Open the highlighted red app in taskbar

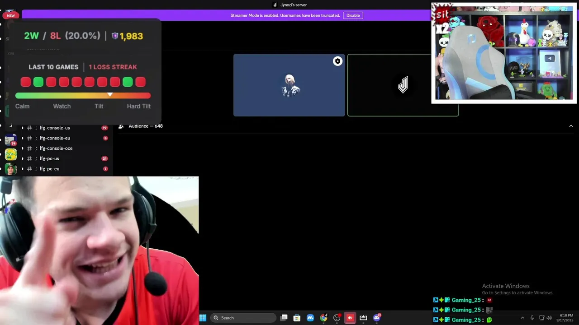[x=350, y=318]
